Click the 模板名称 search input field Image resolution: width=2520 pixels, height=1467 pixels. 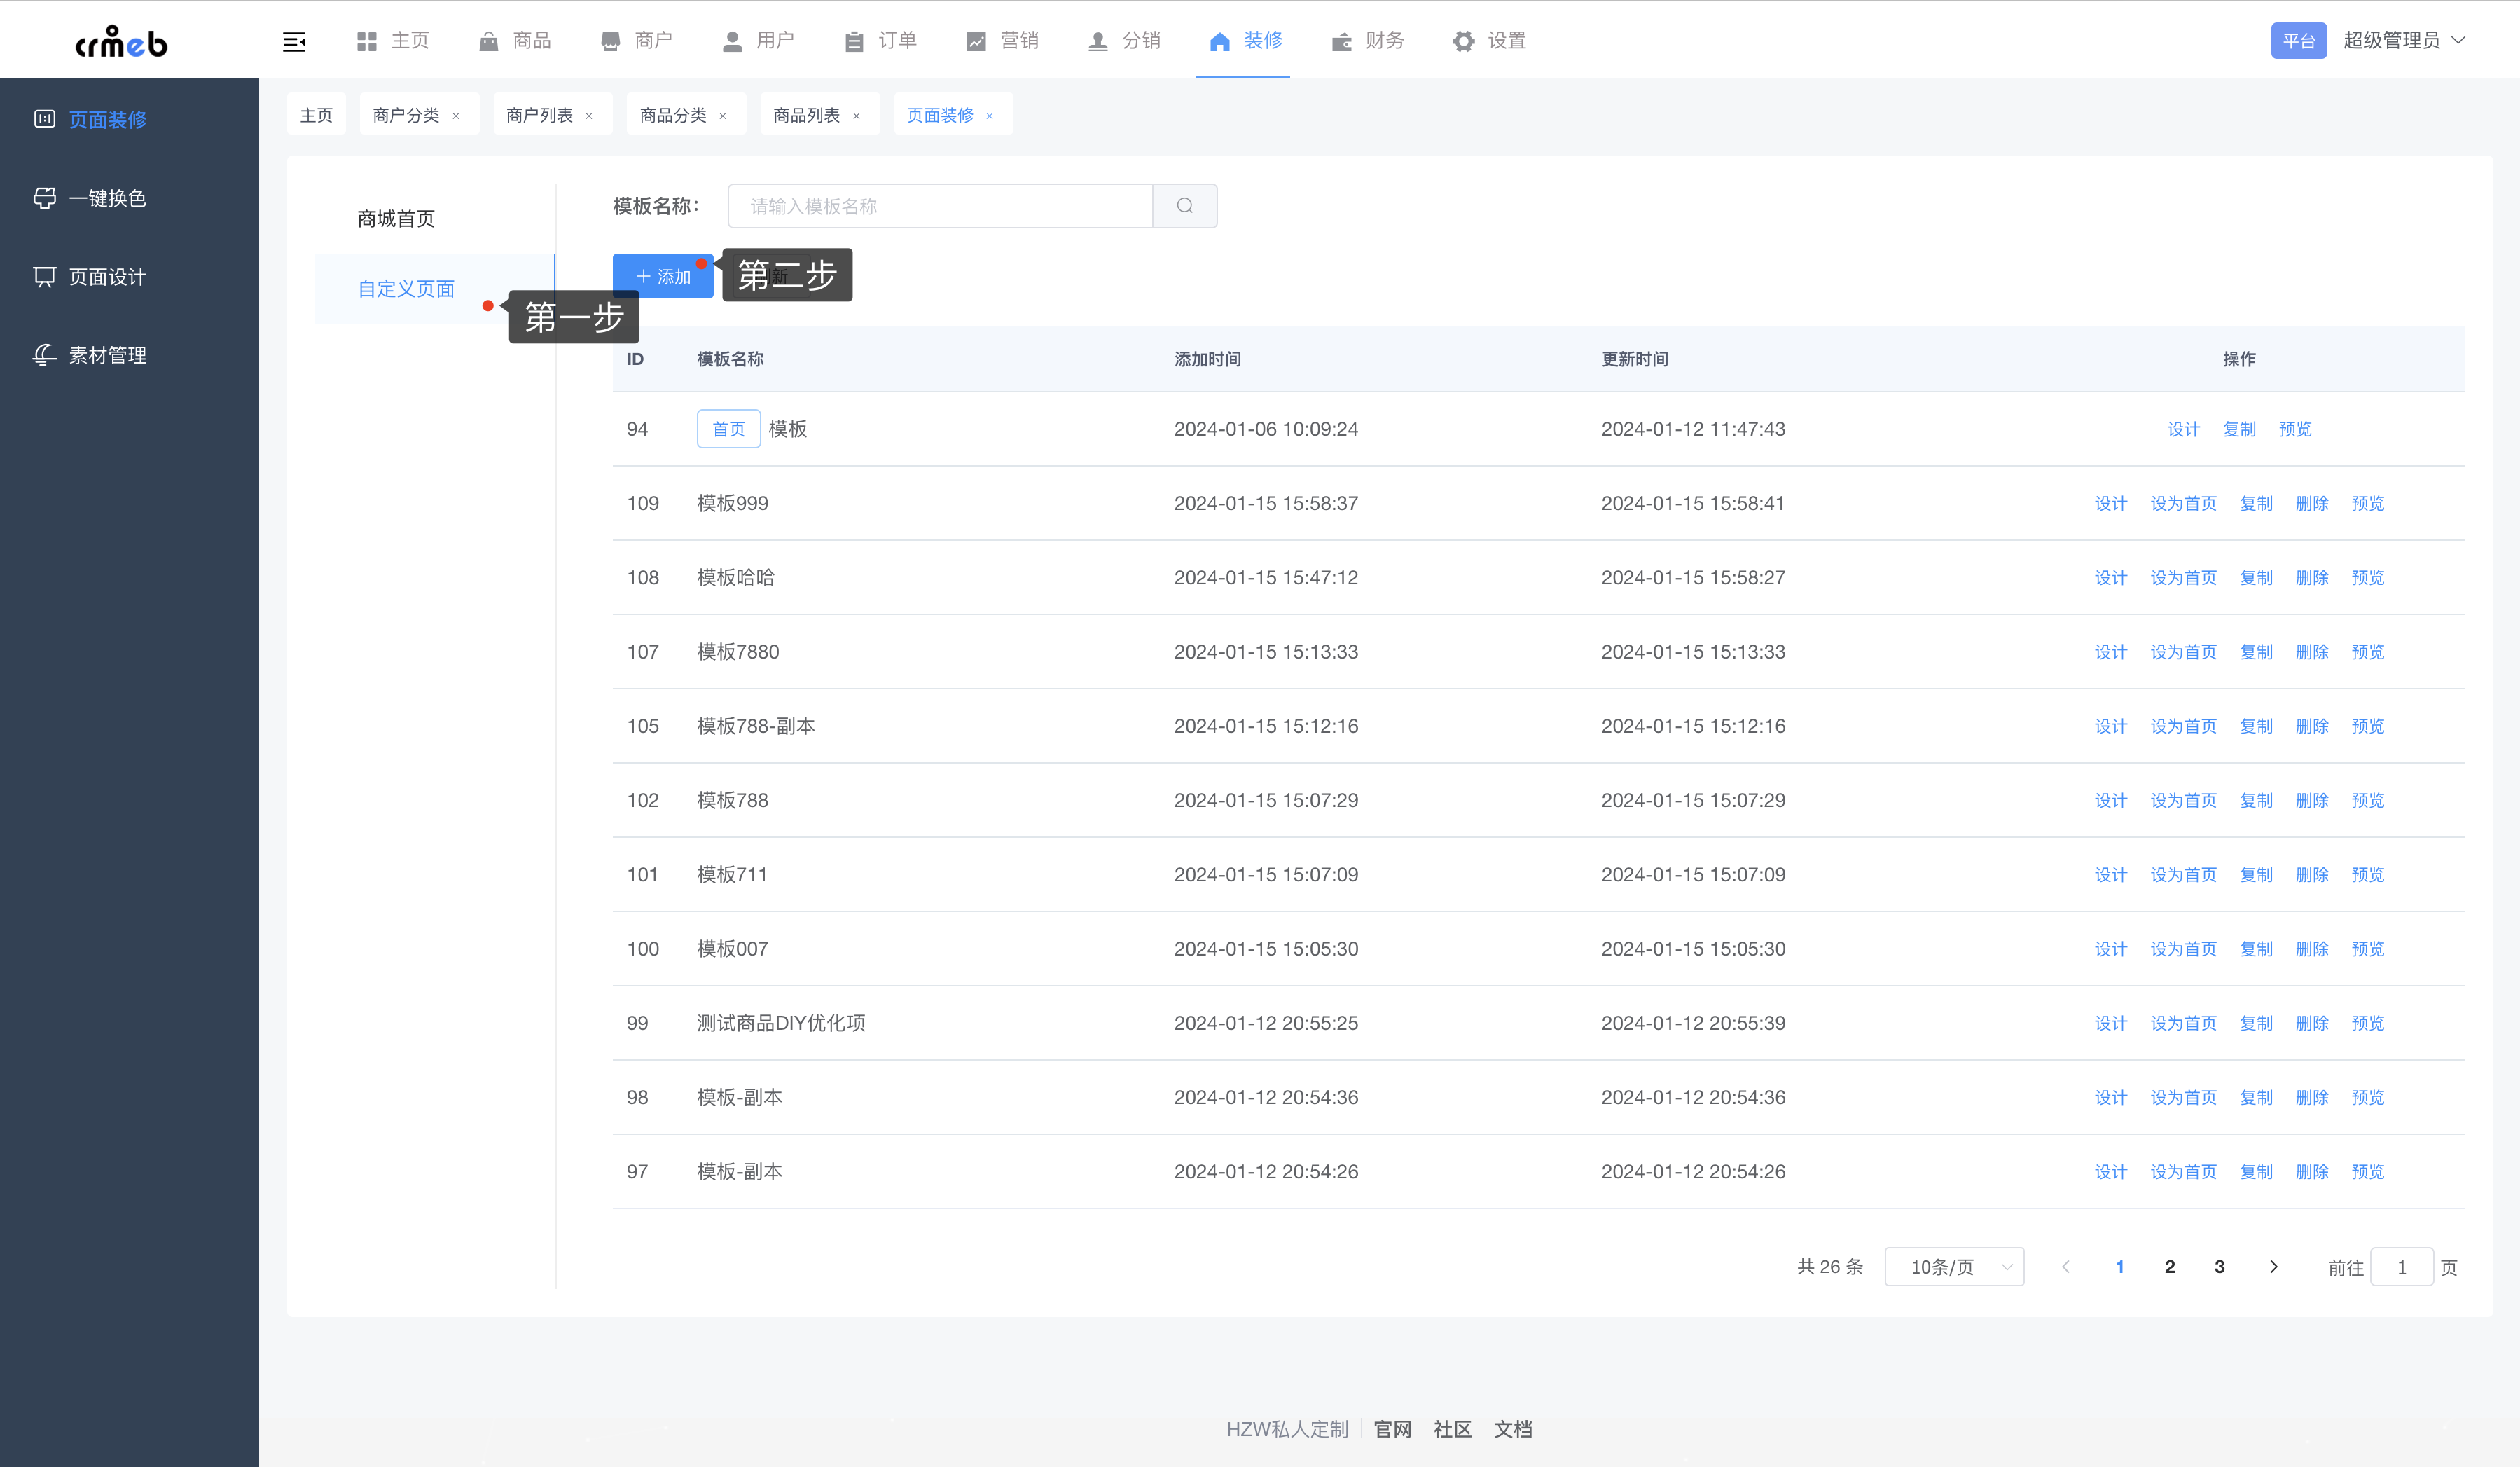940,206
